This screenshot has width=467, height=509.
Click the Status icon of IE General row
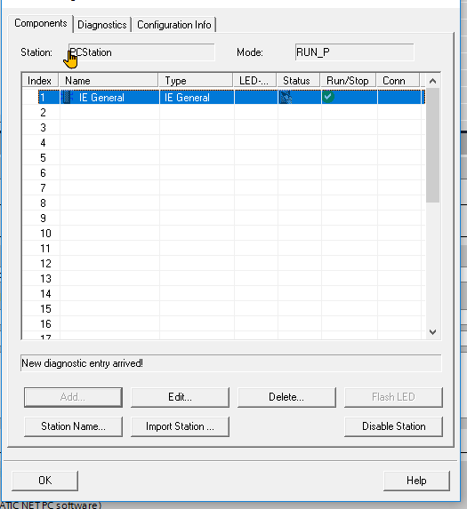[x=286, y=97]
